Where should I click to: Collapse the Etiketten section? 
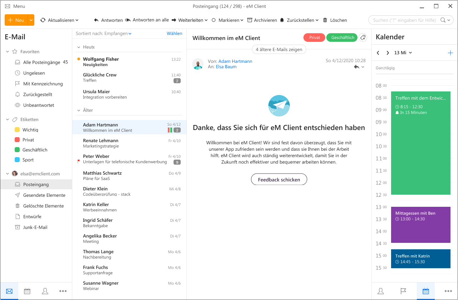coord(8,120)
